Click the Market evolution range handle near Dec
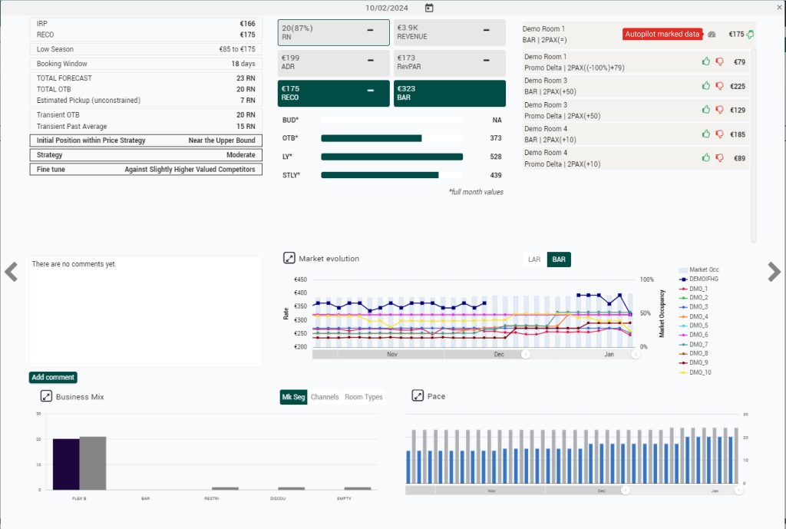Image resolution: width=786 pixels, height=529 pixels. (x=525, y=355)
